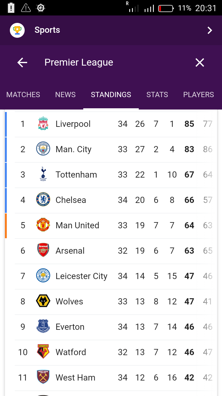Screen dimensions: 222x396
Task: Open Leicester City team row
Action: [81, 276]
